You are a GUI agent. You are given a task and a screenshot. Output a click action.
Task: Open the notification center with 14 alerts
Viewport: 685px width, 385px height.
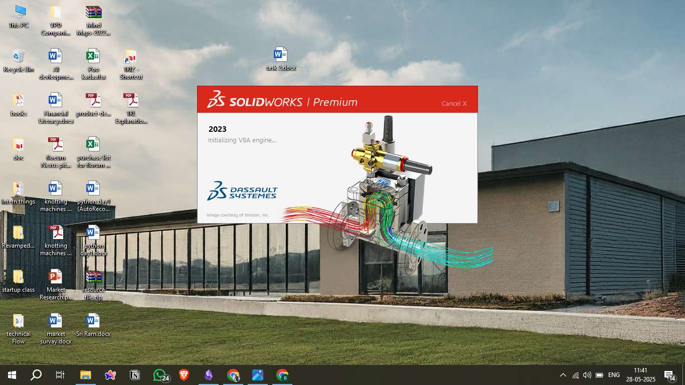[x=670, y=375]
